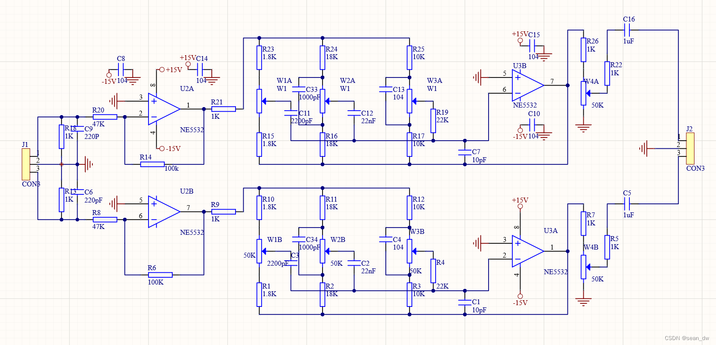Viewport: 716px width, 345px height.
Task: Click the J1 connector body
Action: point(26,164)
